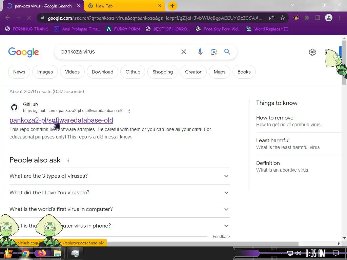Bookmark this page with star icon
Screen dimensions: 347x260
pyautogui.click(x=282, y=18)
